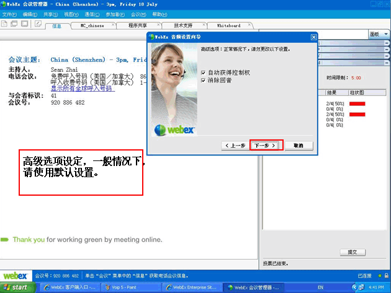Click the full-screen view toolbar icon
Viewport: 391px width, 293px height.
[x=24, y=24]
